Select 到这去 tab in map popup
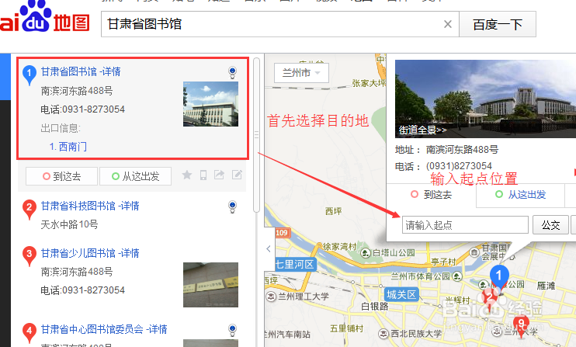 (432, 195)
